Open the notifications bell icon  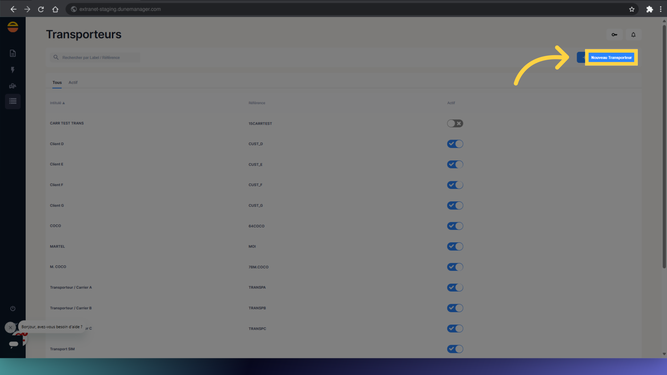(633, 35)
